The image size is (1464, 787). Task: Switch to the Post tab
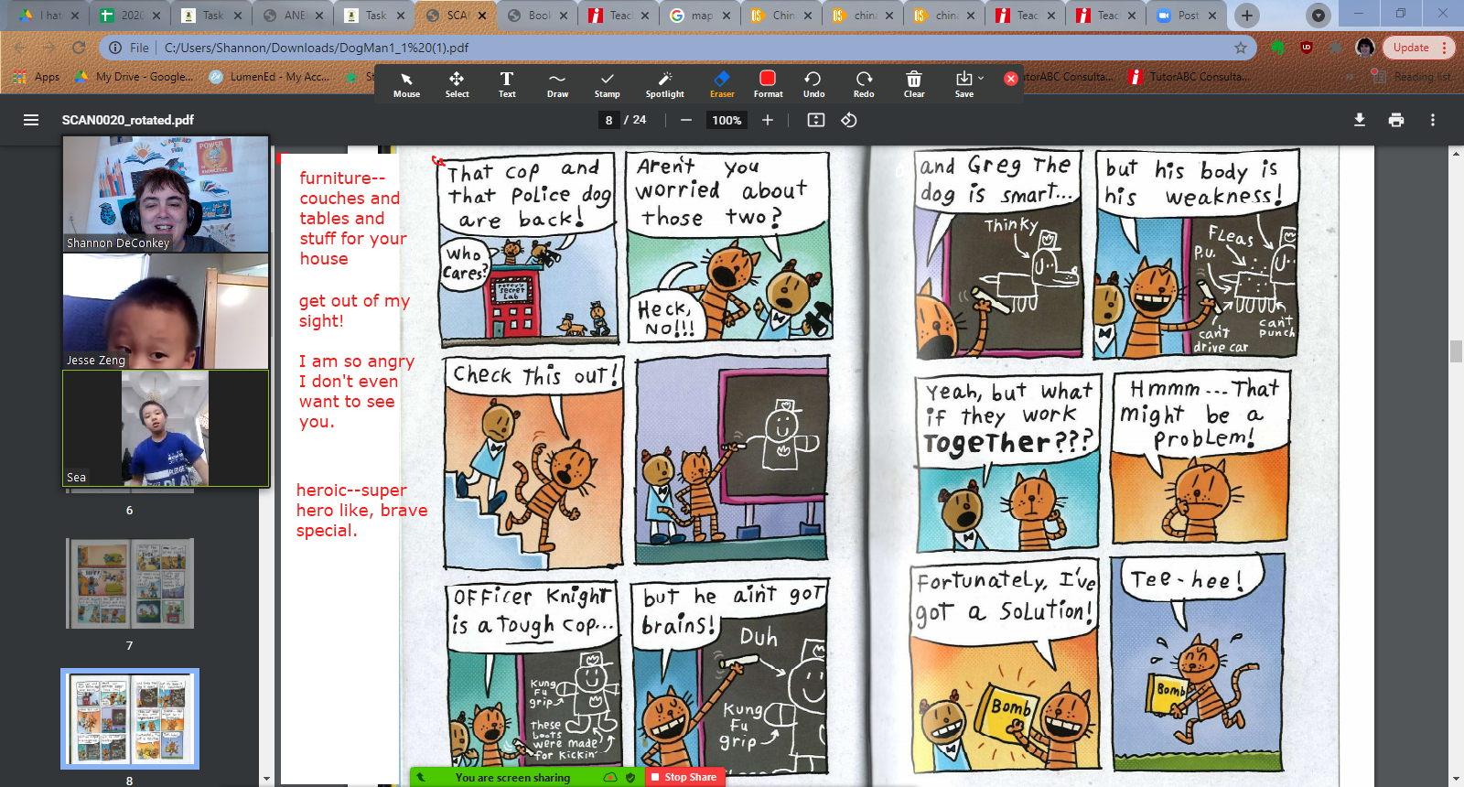[1188, 16]
